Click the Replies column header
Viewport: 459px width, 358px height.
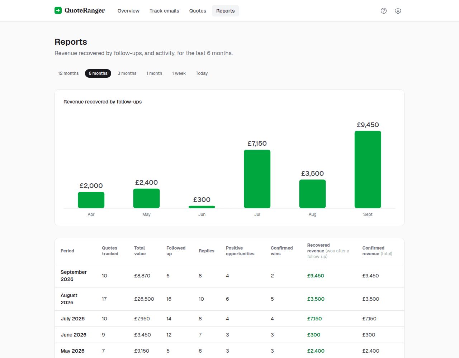207,251
